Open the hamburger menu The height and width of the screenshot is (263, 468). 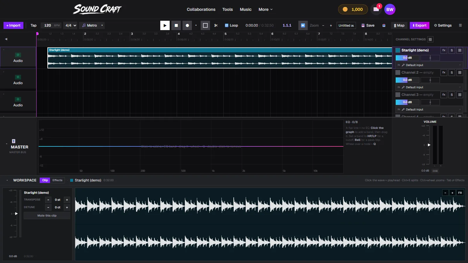tap(460, 25)
